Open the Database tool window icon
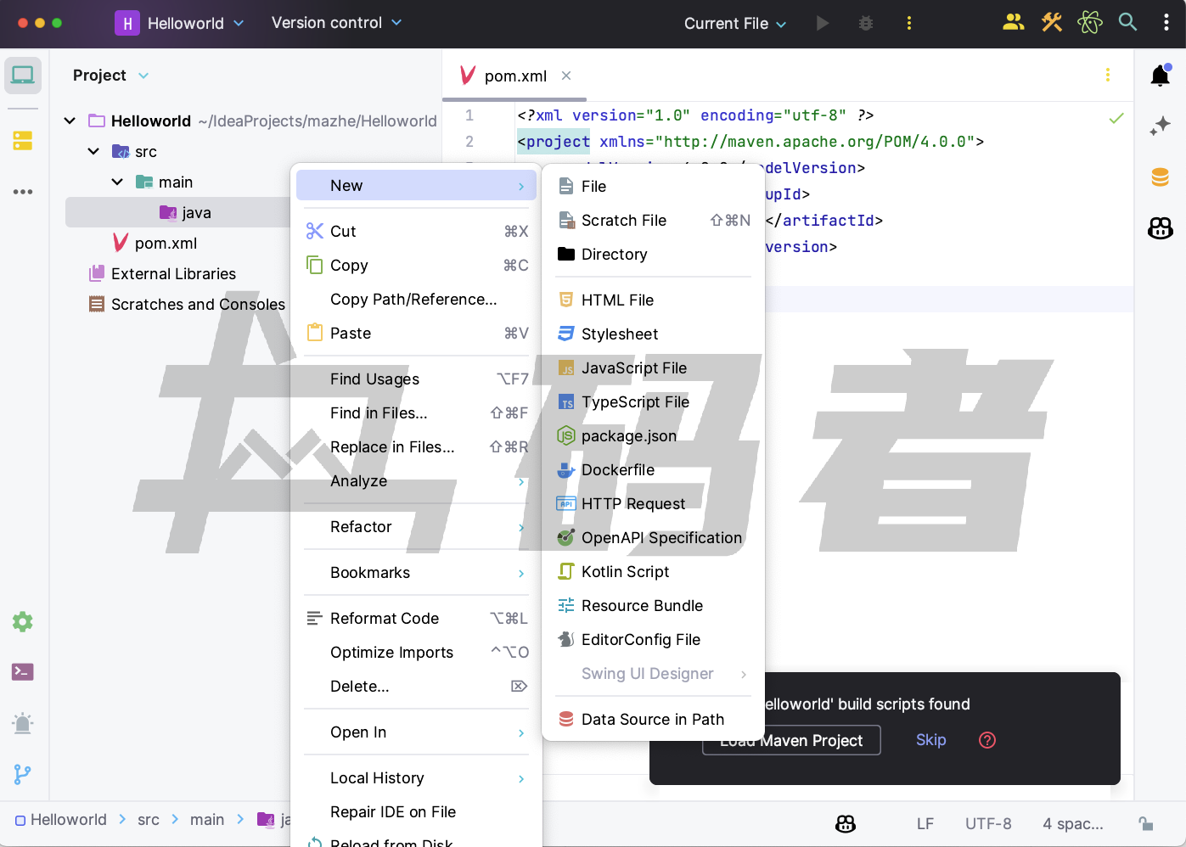 pyautogui.click(x=1160, y=177)
